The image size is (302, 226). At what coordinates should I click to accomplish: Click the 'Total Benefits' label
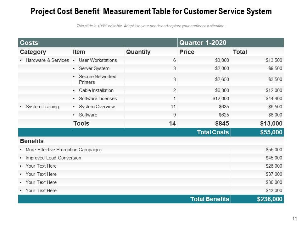[210, 199]
